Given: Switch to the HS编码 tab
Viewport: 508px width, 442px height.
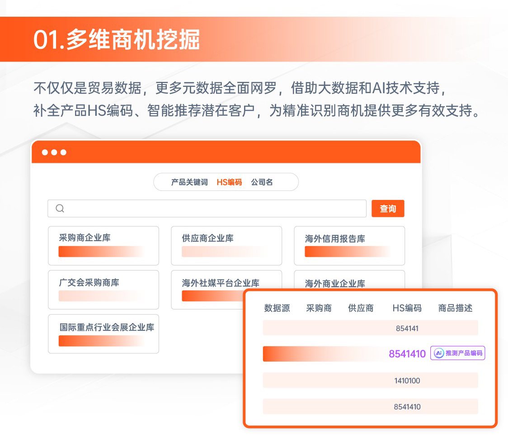Looking at the screenshot, I should tap(229, 182).
